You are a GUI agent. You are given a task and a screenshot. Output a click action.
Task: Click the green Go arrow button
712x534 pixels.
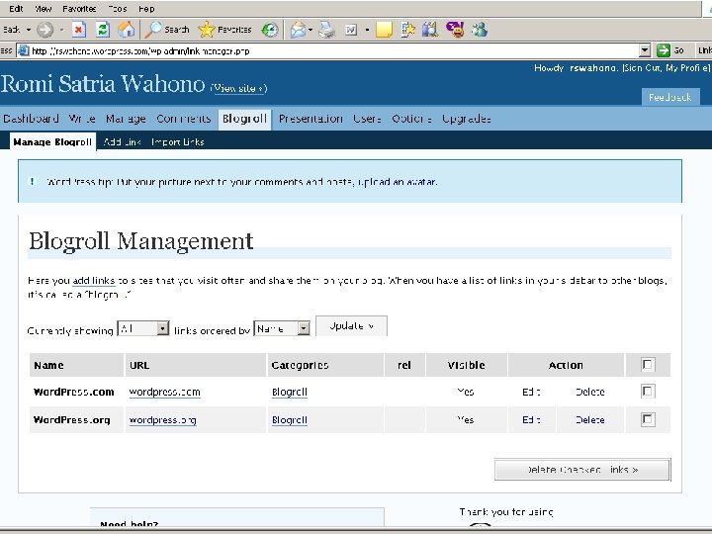[x=664, y=50]
